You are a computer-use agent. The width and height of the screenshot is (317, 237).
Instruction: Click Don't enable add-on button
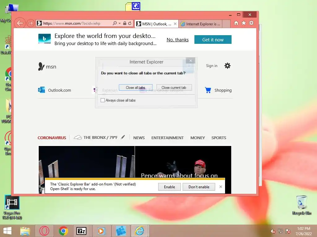(x=199, y=187)
